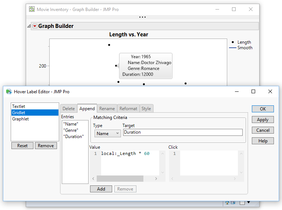Open the Type dropdown set to Name
The image size is (282, 210).
coord(107,134)
